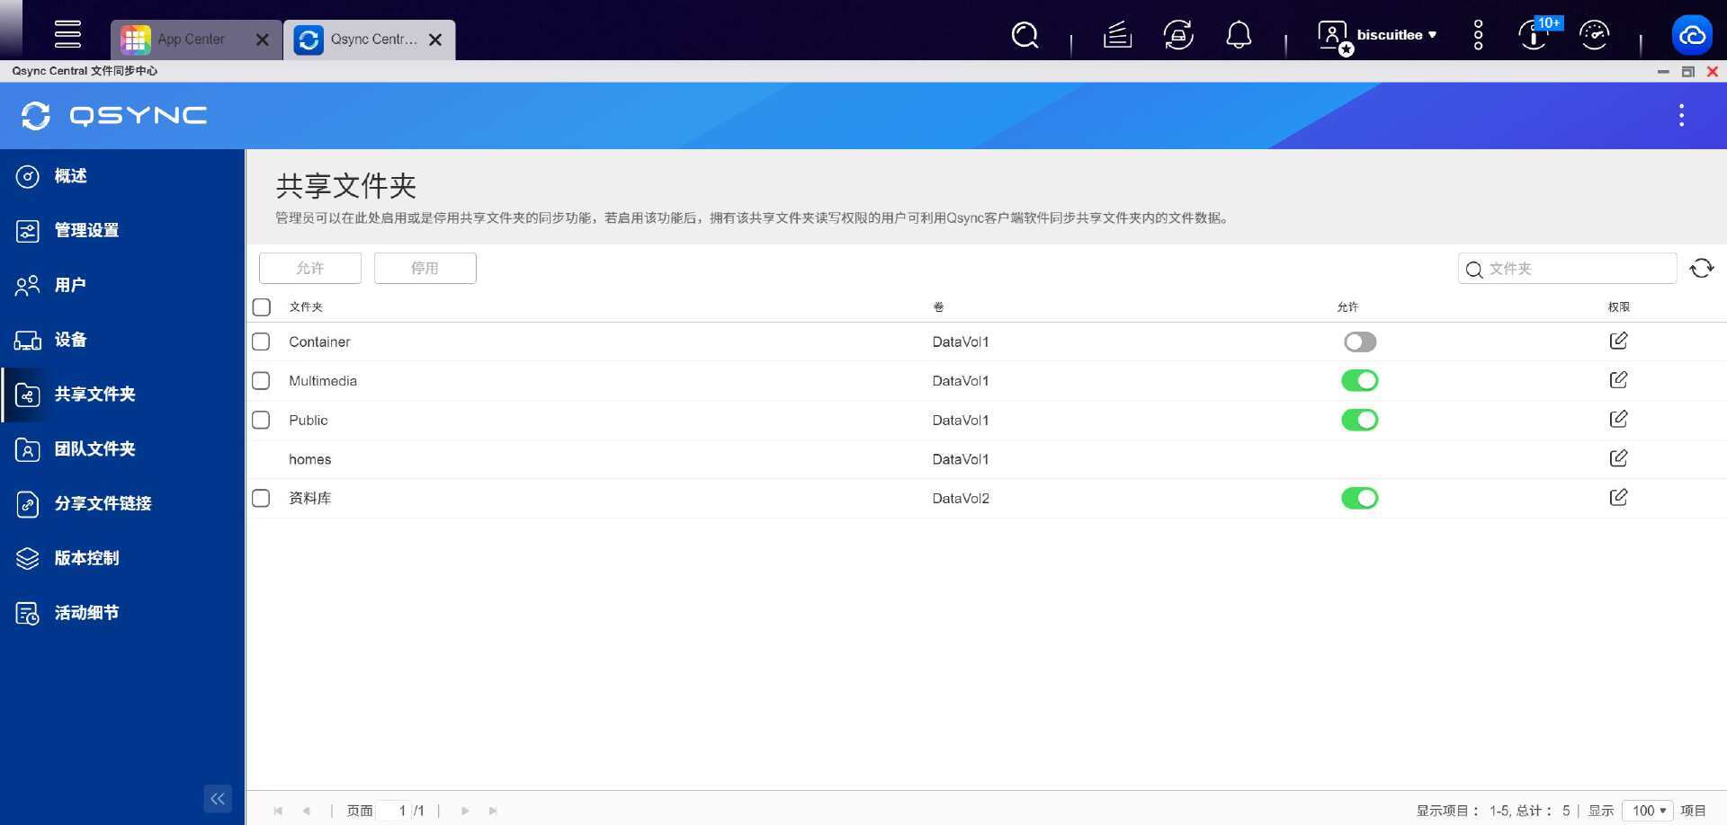Screen dimensions: 1727x825
Task: Click the 允许 allow button
Action: (x=310, y=268)
